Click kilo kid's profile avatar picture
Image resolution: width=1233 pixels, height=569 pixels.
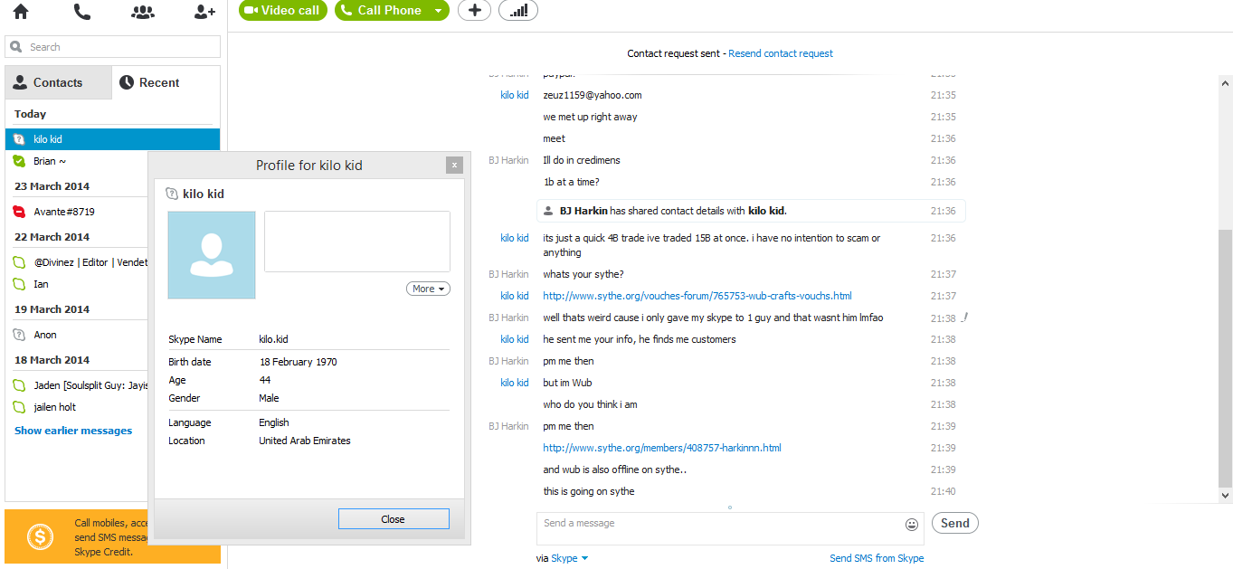pos(212,255)
